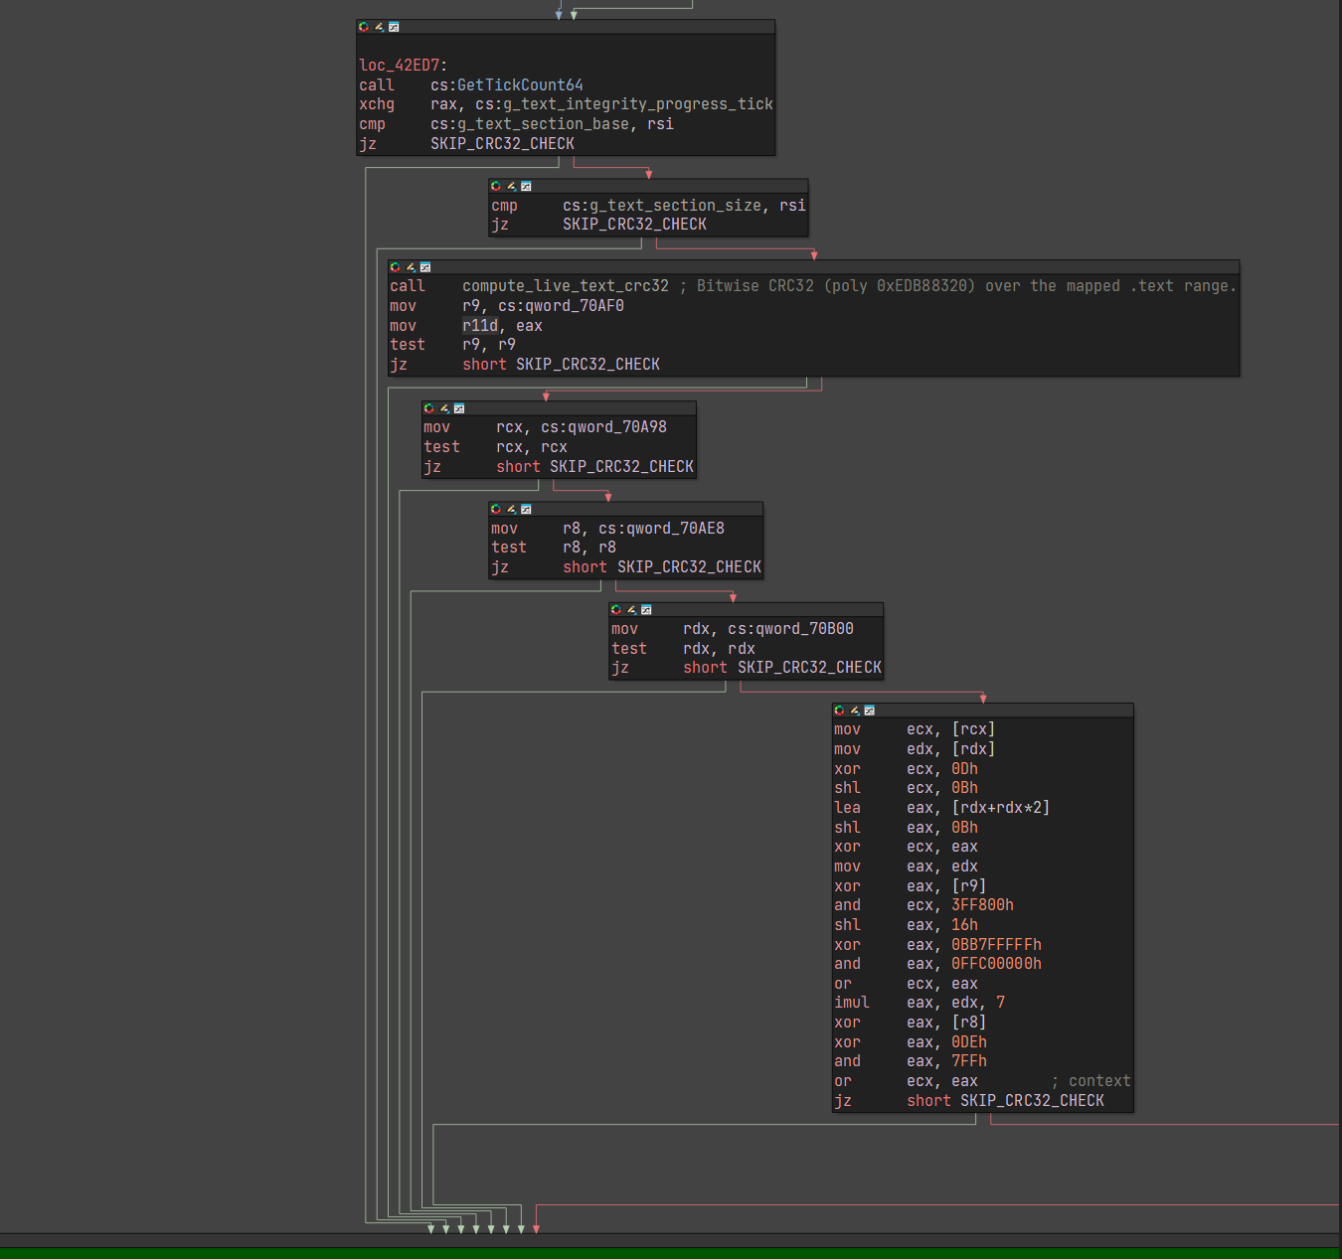The height and width of the screenshot is (1259, 1342).
Task: Click the group-nodes icon on qword_70A98 block
Action: click(x=458, y=408)
